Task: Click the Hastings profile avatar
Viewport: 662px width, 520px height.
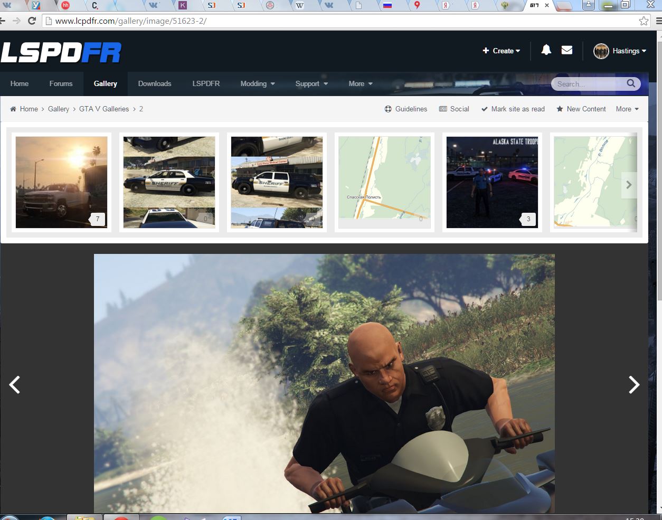Action: point(601,51)
